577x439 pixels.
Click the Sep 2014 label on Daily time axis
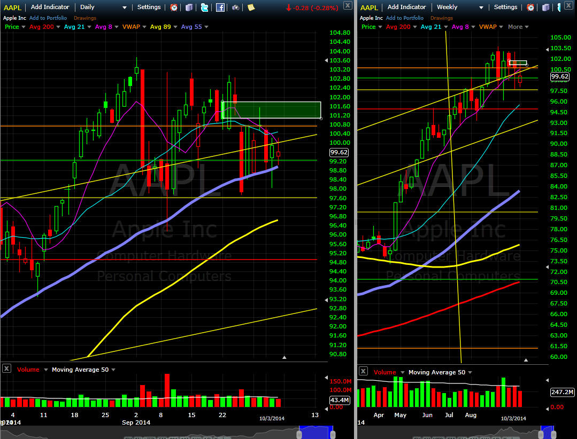136,422
